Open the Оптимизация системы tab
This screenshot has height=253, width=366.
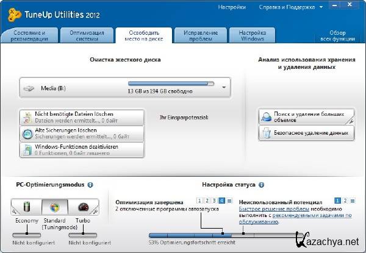pyautogui.click(x=85, y=35)
